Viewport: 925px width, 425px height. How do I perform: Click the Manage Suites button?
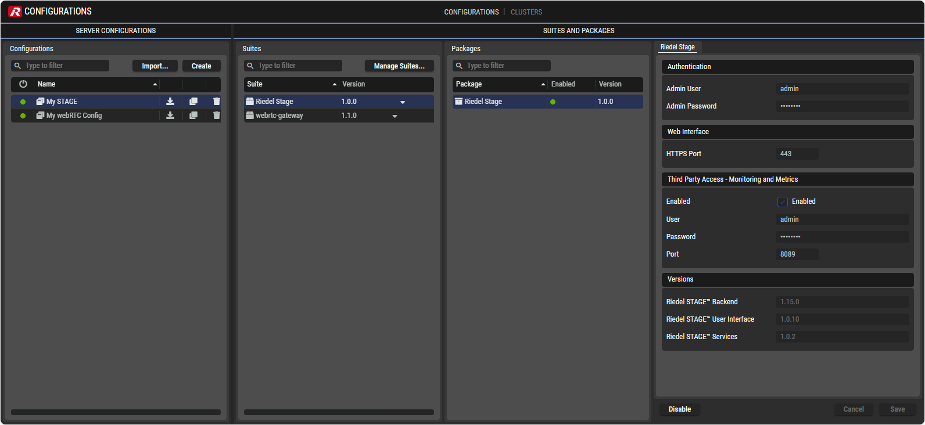pyautogui.click(x=399, y=66)
